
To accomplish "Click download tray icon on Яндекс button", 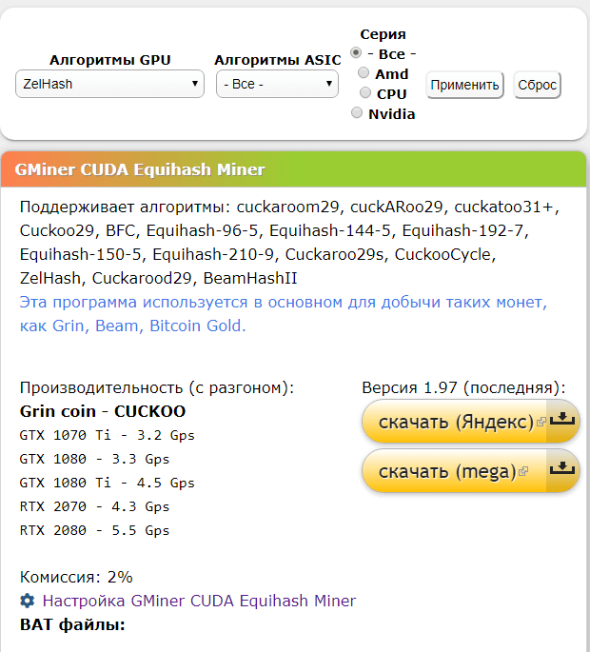I will [x=562, y=419].
